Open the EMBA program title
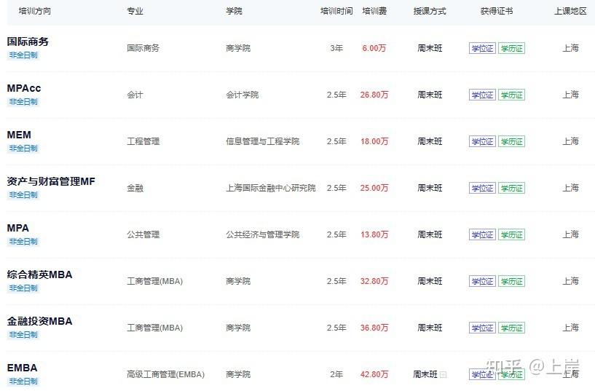Viewport: 595px width, 391px height. coord(22,368)
